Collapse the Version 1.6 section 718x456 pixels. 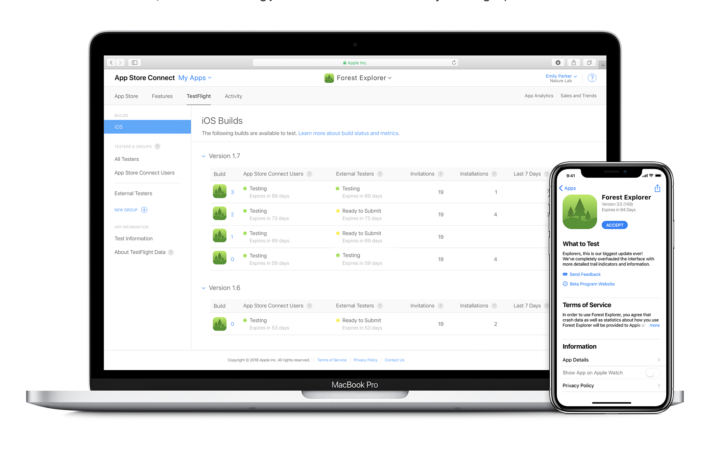[204, 288]
